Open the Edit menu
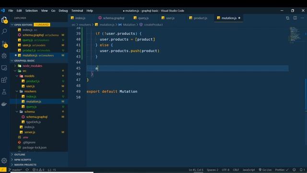The height and width of the screenshot is (173, 307). pos(19,11)
